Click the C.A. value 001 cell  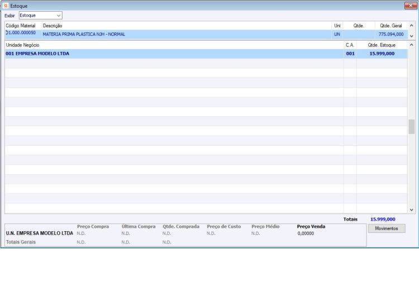(x=350, y=54)
